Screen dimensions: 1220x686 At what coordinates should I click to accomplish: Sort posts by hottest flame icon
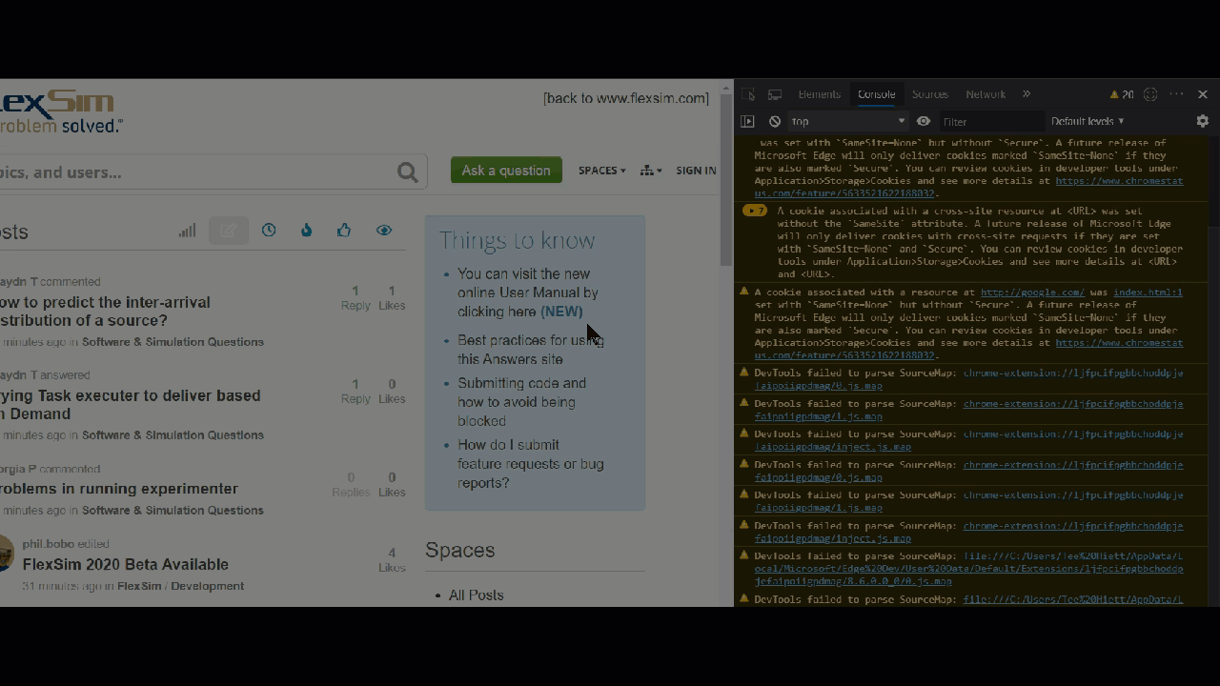(x=306, y=231)
